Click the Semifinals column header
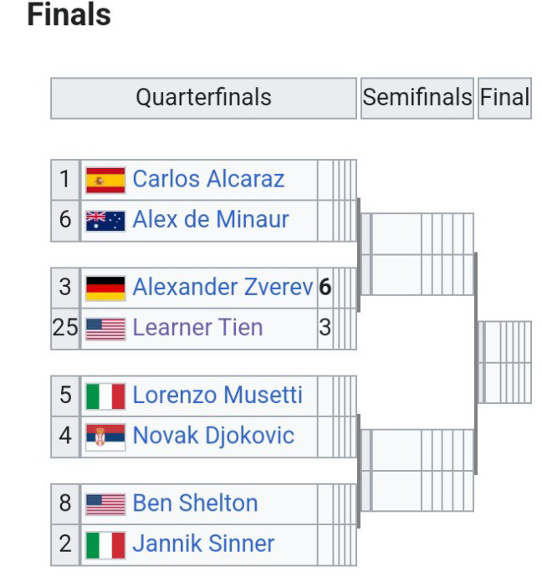The width and height of the screenshot is (542, 577). point(417,98)
